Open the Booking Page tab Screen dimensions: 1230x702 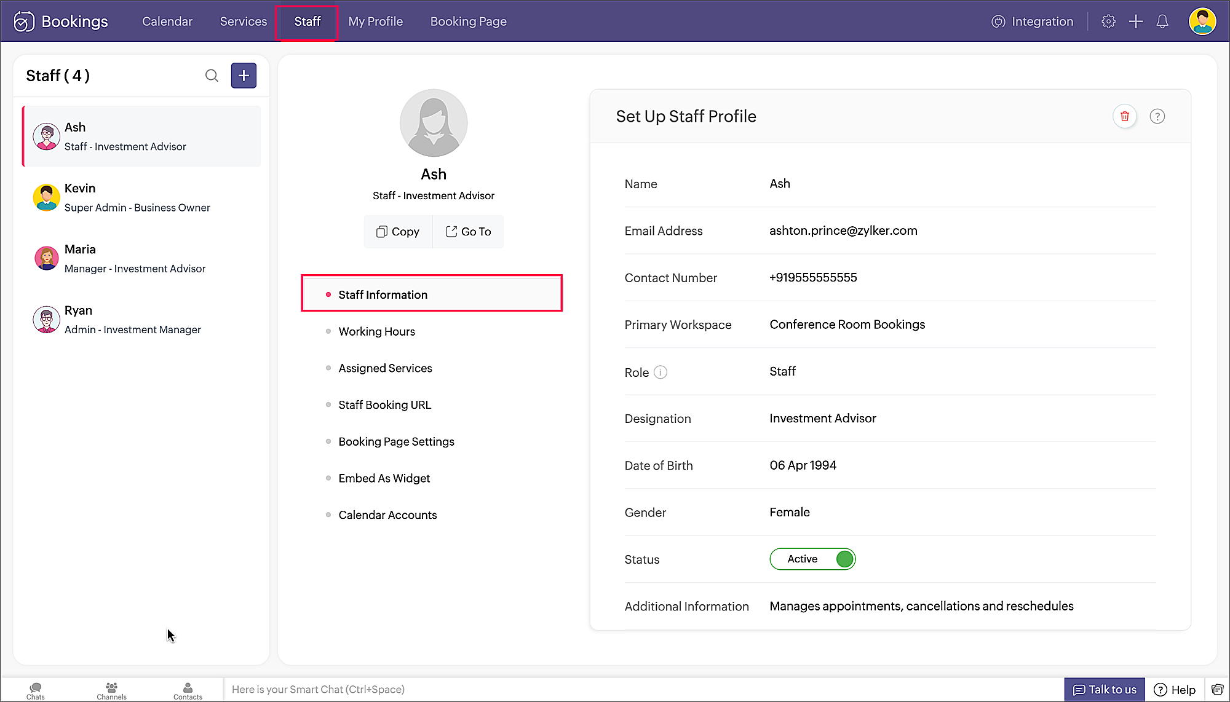point(469,22)
